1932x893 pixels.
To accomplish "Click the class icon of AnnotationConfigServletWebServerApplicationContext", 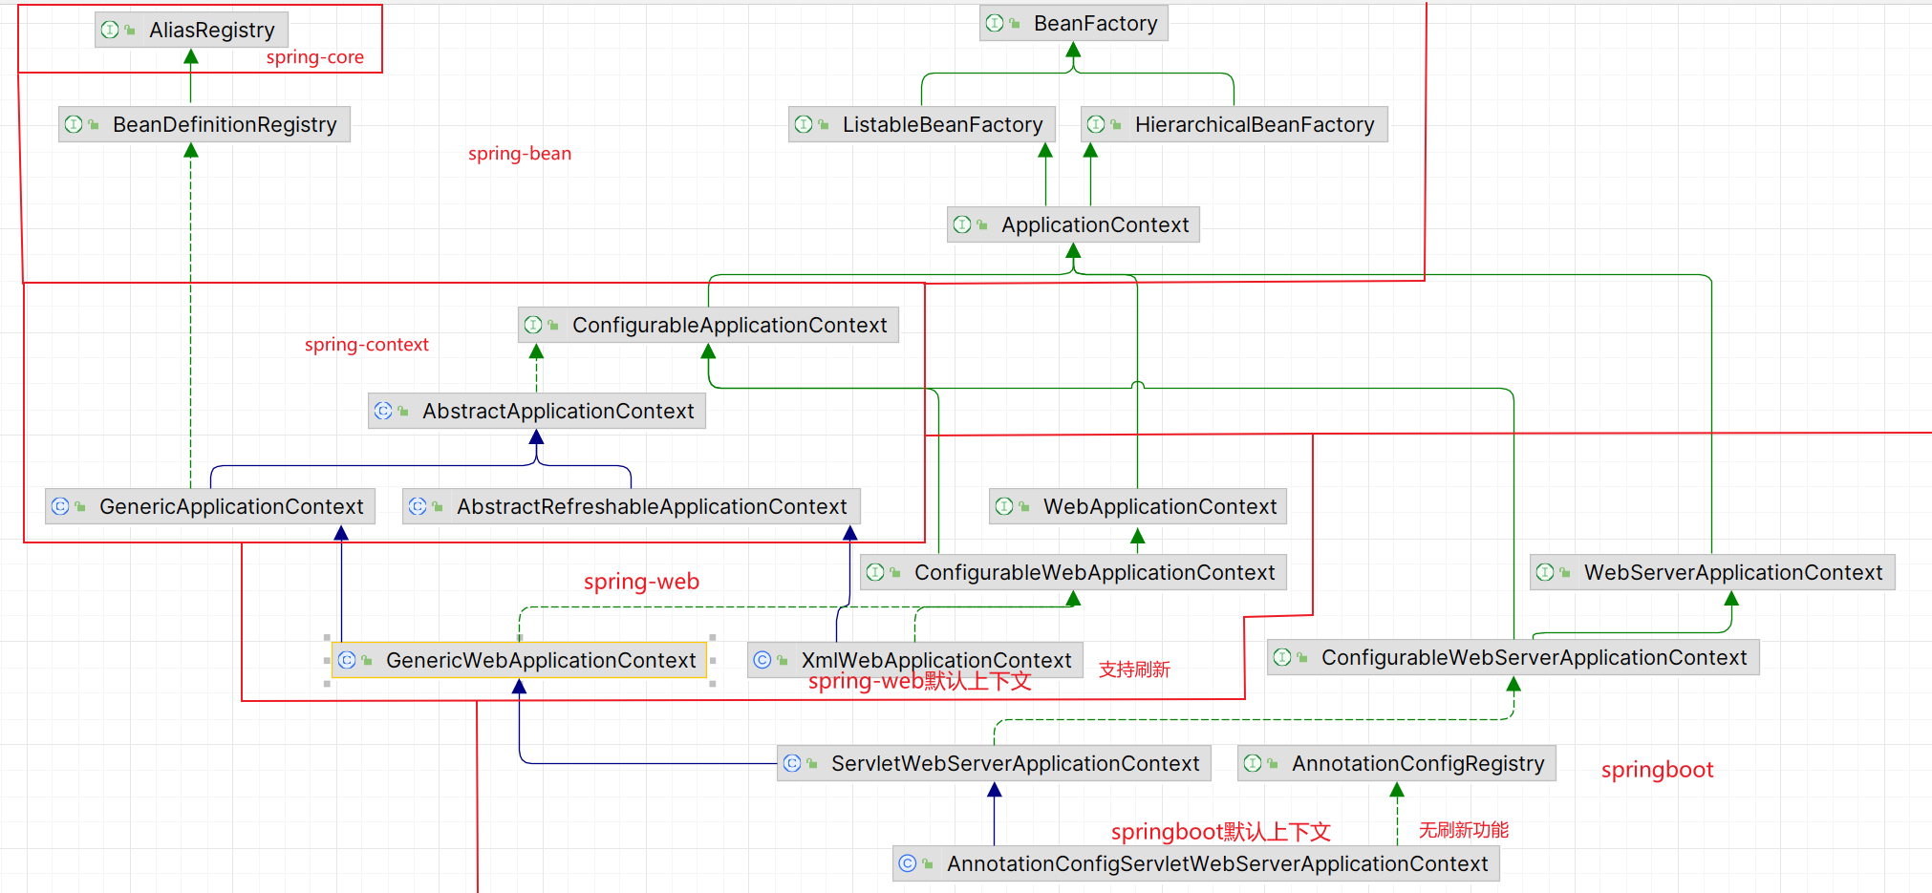I will click(908, 863).
